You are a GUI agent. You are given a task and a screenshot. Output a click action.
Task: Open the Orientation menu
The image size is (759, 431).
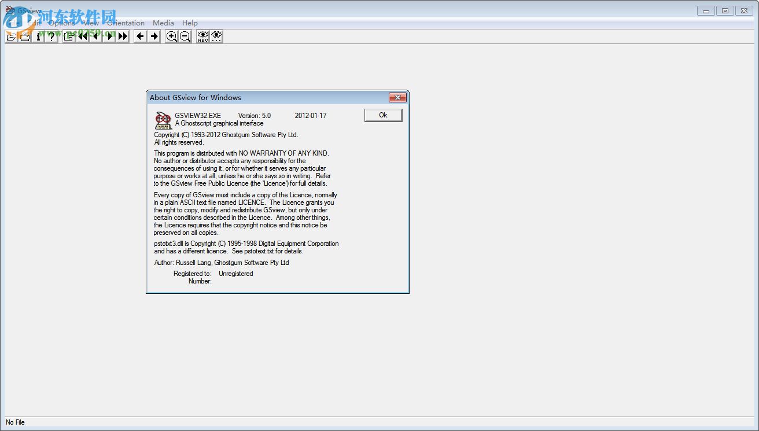point(126,23)
